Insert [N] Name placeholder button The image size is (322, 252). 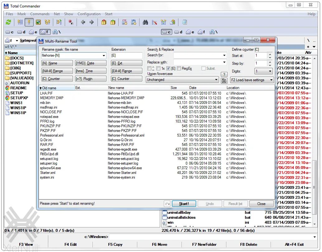[57, 63]
